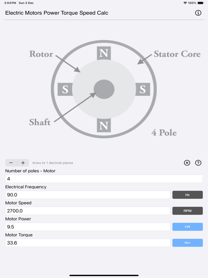Tap the "Motor Power" label

click(18, 219)
